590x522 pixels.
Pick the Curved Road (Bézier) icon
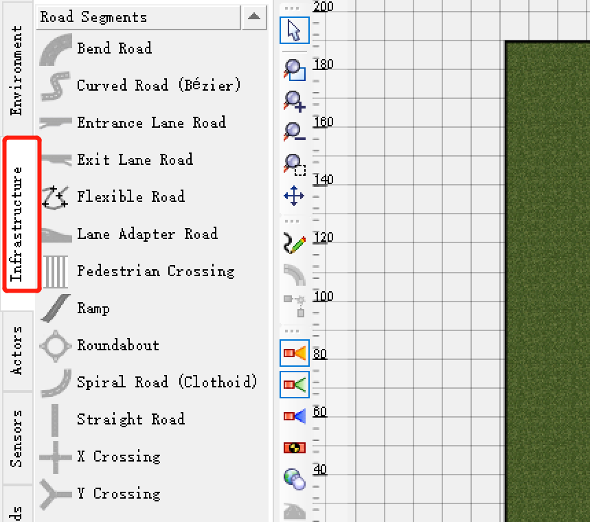[x=56, y=86]
